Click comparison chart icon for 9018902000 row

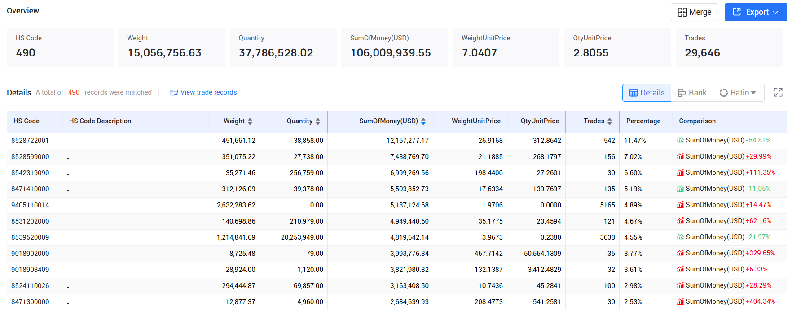(x=681, y=253)
